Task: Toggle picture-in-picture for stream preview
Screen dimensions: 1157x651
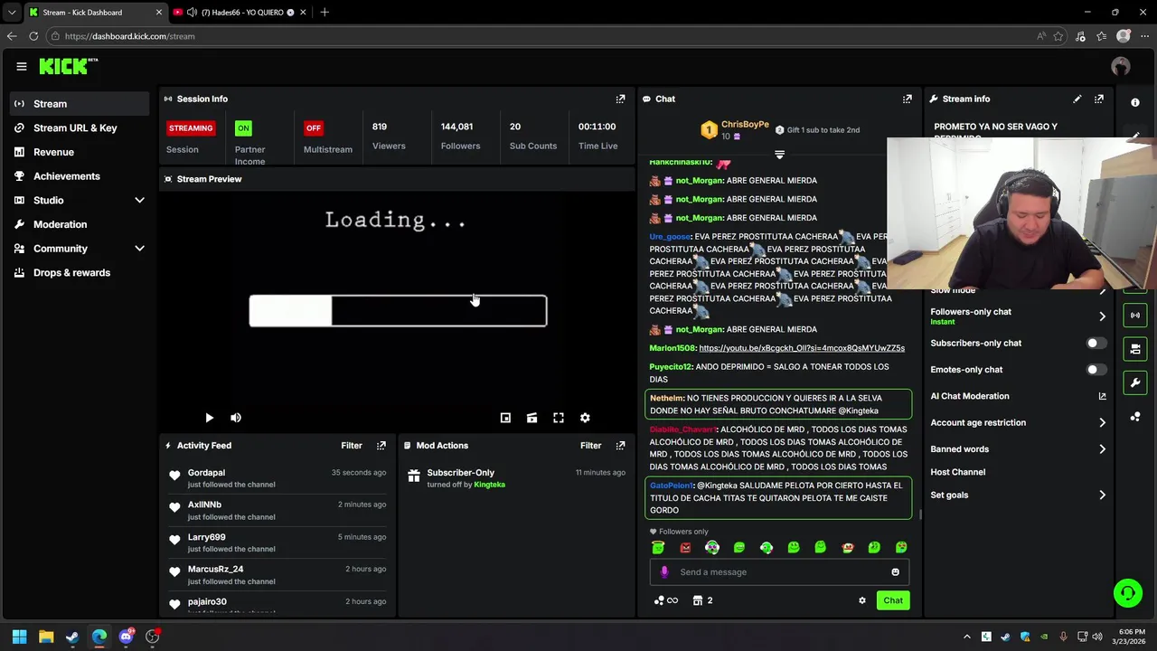Action: click(505, 418)
